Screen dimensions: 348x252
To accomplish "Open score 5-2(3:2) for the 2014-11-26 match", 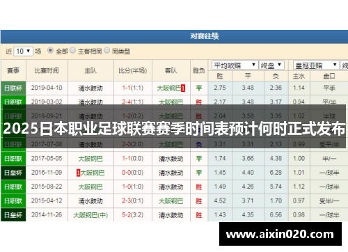I will (x=133, y=215).
